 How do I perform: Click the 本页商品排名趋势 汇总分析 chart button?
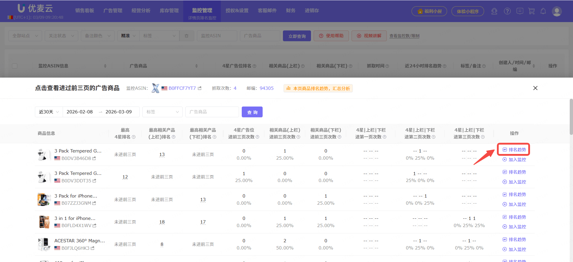coord(318,88)
